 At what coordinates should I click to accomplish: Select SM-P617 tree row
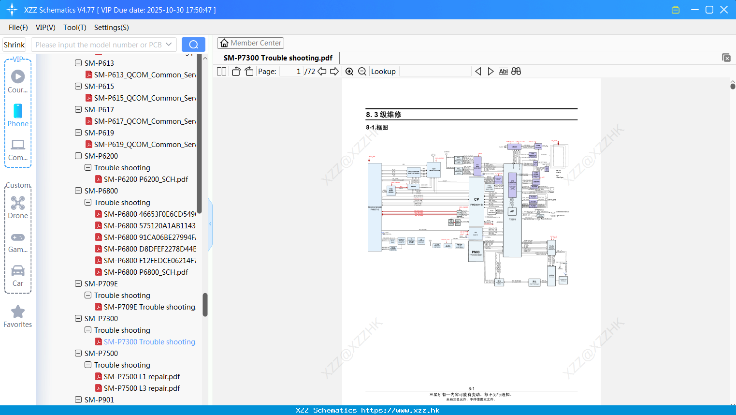(x=99, y=109)
